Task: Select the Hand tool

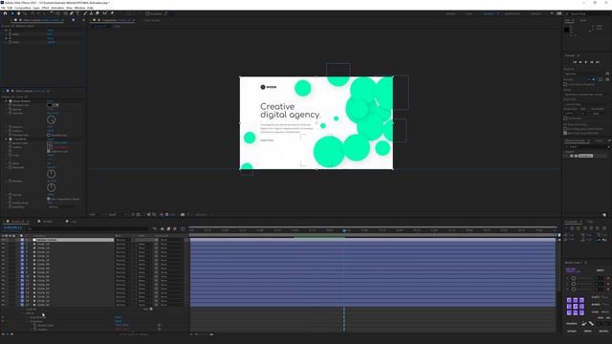Action: tap(18, 13)
